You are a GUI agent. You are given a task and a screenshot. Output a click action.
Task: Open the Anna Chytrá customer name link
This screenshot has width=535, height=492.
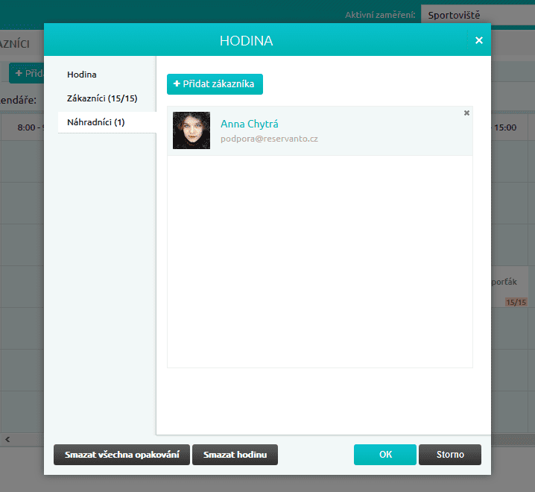249,124
